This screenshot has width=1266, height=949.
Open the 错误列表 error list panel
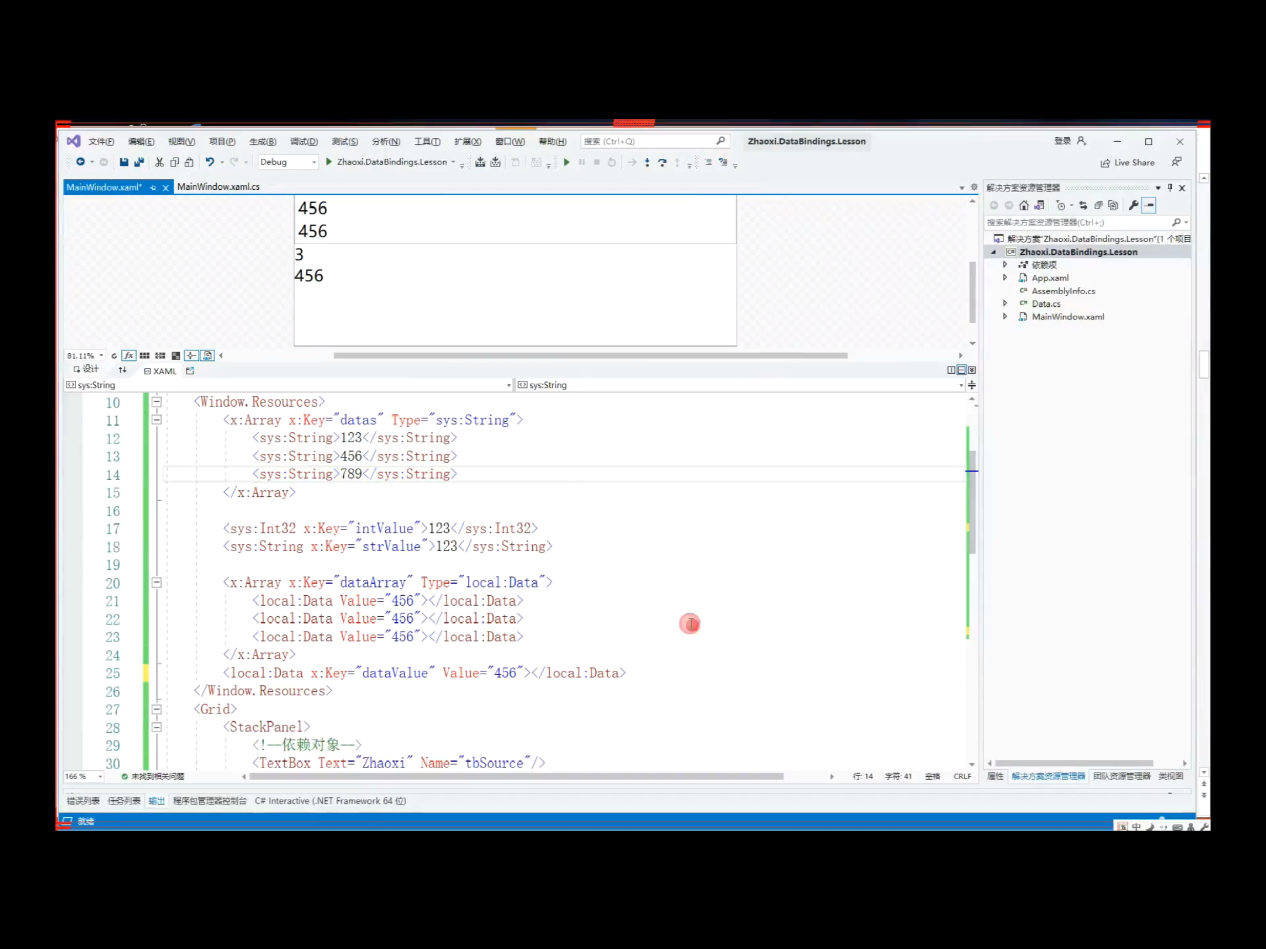[83, 801]
